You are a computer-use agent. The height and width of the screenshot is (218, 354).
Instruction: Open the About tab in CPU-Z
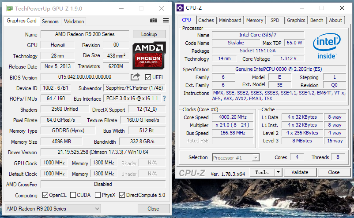tap(335, 20)
